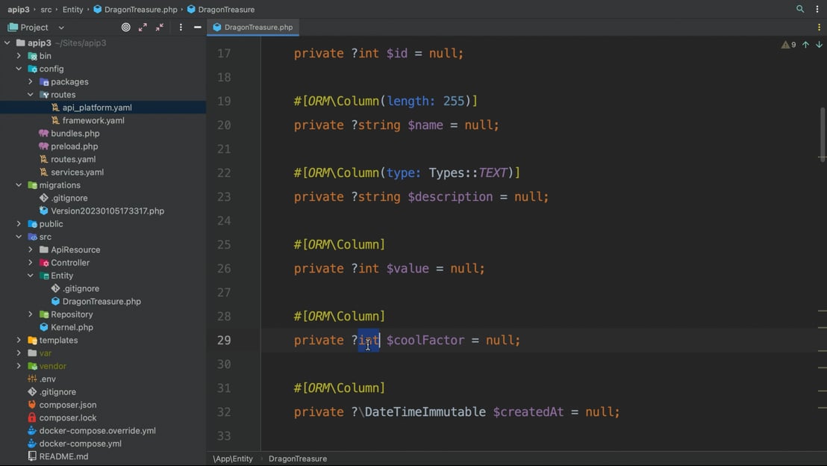Open editor tabs options menu at far right

click(819, 27)
